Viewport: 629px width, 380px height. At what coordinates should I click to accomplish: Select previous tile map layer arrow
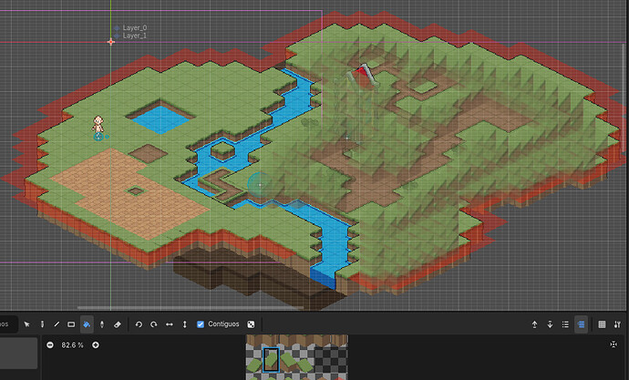(535, 324)
